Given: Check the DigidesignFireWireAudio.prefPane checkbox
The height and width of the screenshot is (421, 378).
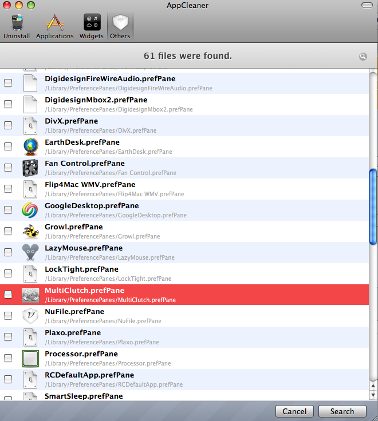Looking at the screenshot, I should pos(8,83).
